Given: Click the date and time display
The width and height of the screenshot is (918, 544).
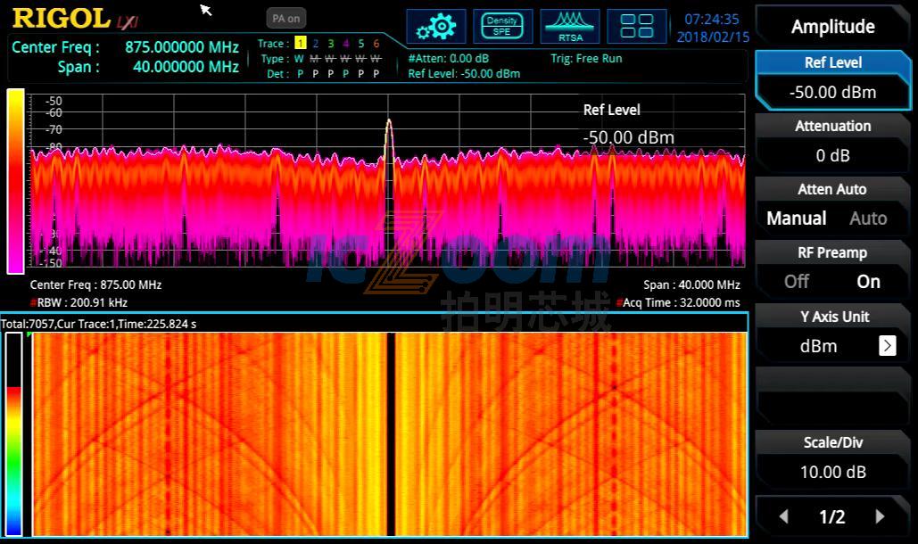Looking at the screenshot, I should (x=713, y=28).
